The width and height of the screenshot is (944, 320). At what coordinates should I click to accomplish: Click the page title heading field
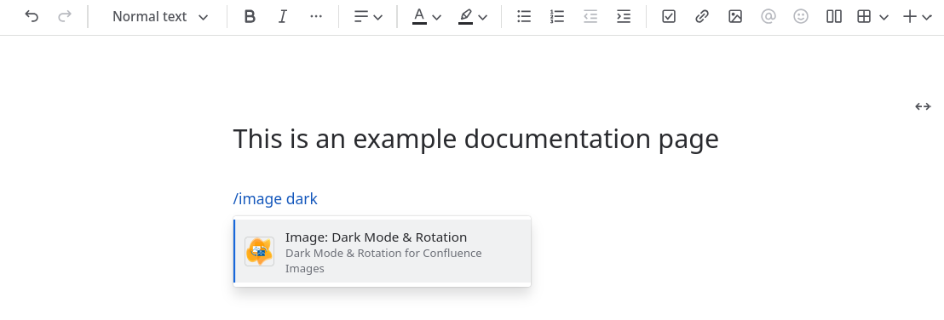click(x=475, y=139)
